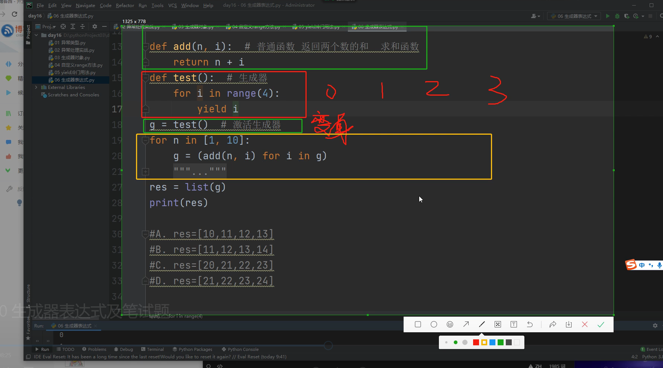Viewport: 663px width, 368px height.
Task: Cancel the screenshot capture
Action: click(585, 324)
